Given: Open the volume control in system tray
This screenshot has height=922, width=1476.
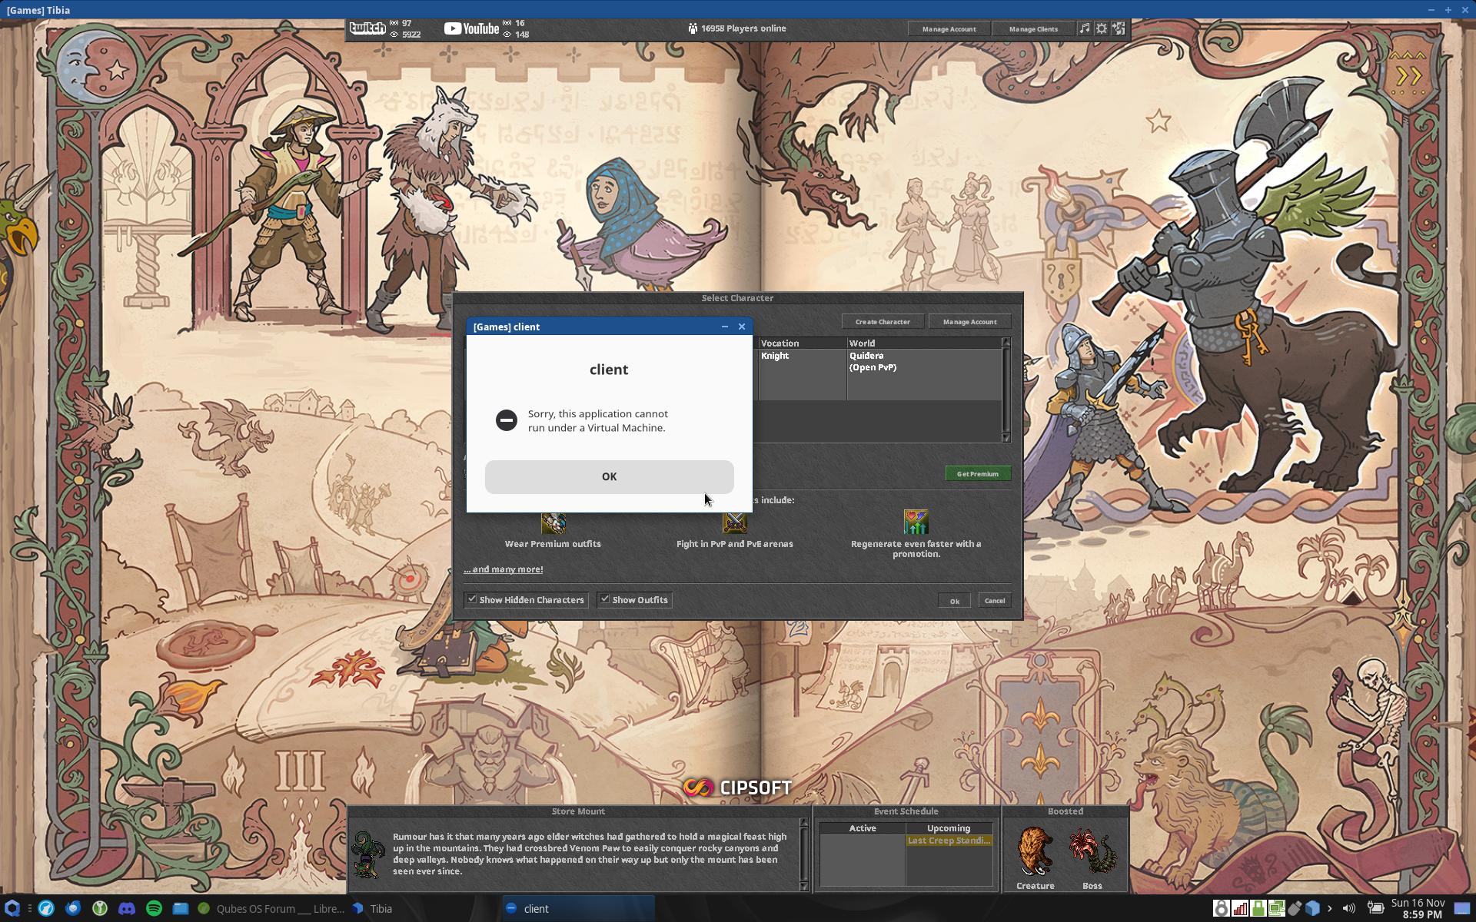Looking at the screenshot, I should pyautogui.click(x=1348, y=908).
